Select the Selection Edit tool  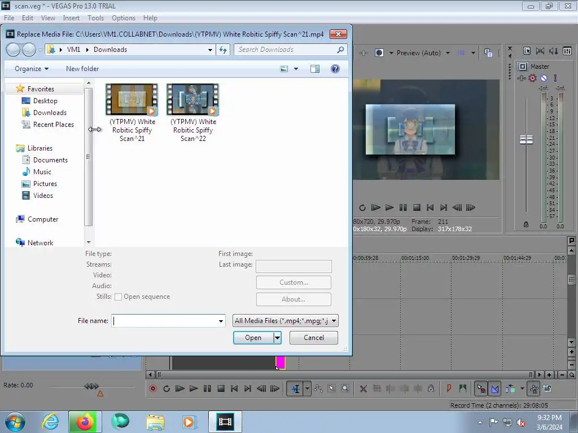(332, 388)
